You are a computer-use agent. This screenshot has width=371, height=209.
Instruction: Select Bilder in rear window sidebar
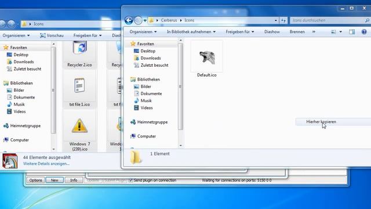16,91
